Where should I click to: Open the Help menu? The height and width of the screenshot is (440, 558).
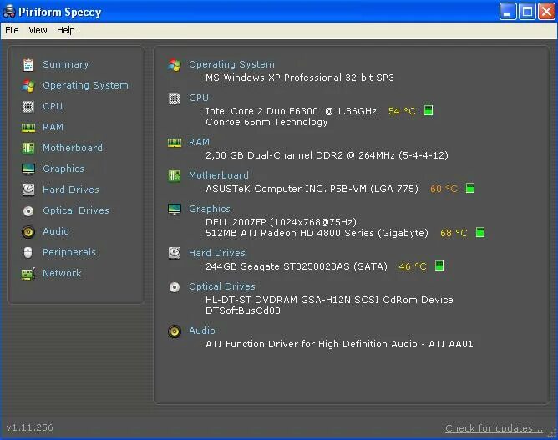pyautogui.click(x=66, y=30)
